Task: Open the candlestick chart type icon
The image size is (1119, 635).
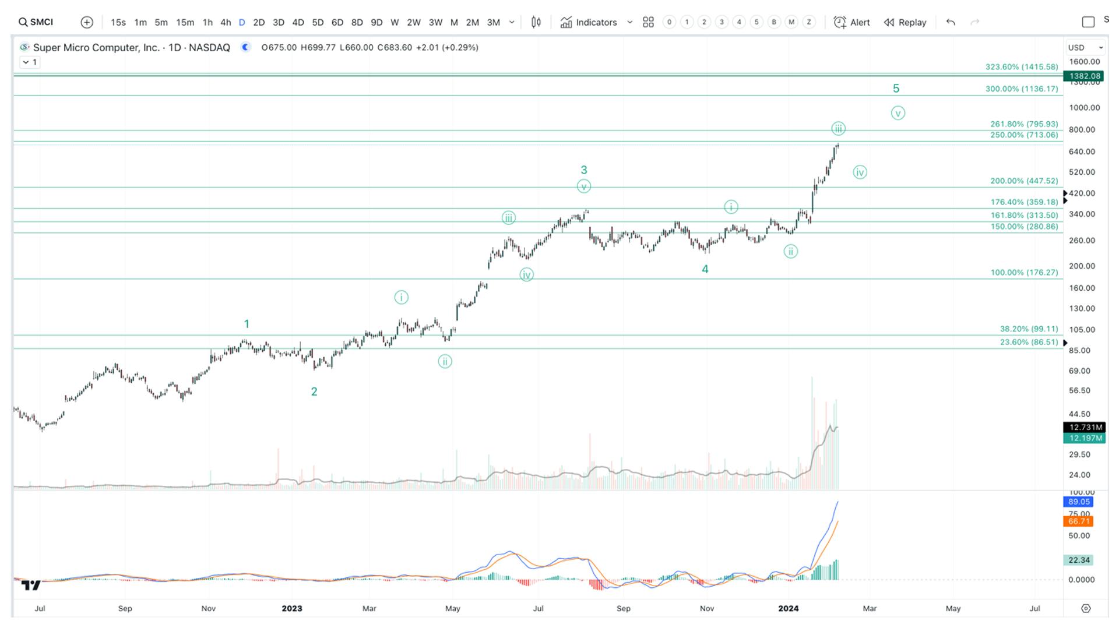Action: click(536, 22)
